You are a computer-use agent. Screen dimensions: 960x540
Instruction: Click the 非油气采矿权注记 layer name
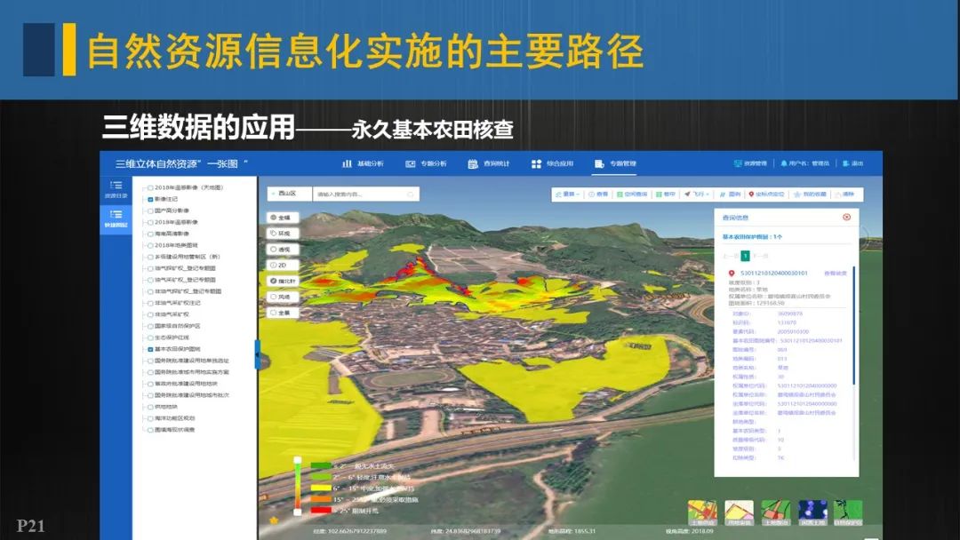tap(178, 303)
